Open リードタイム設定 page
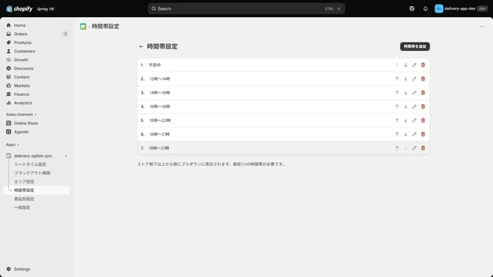Screen dimensions: 493x277 coord(30,164)
